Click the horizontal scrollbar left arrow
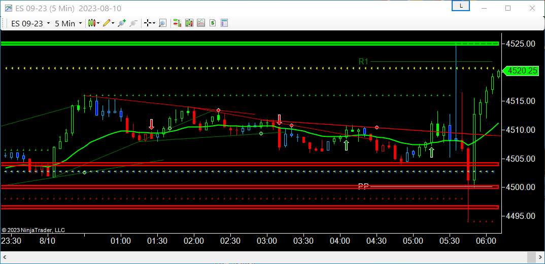 [x=5, y=257]
